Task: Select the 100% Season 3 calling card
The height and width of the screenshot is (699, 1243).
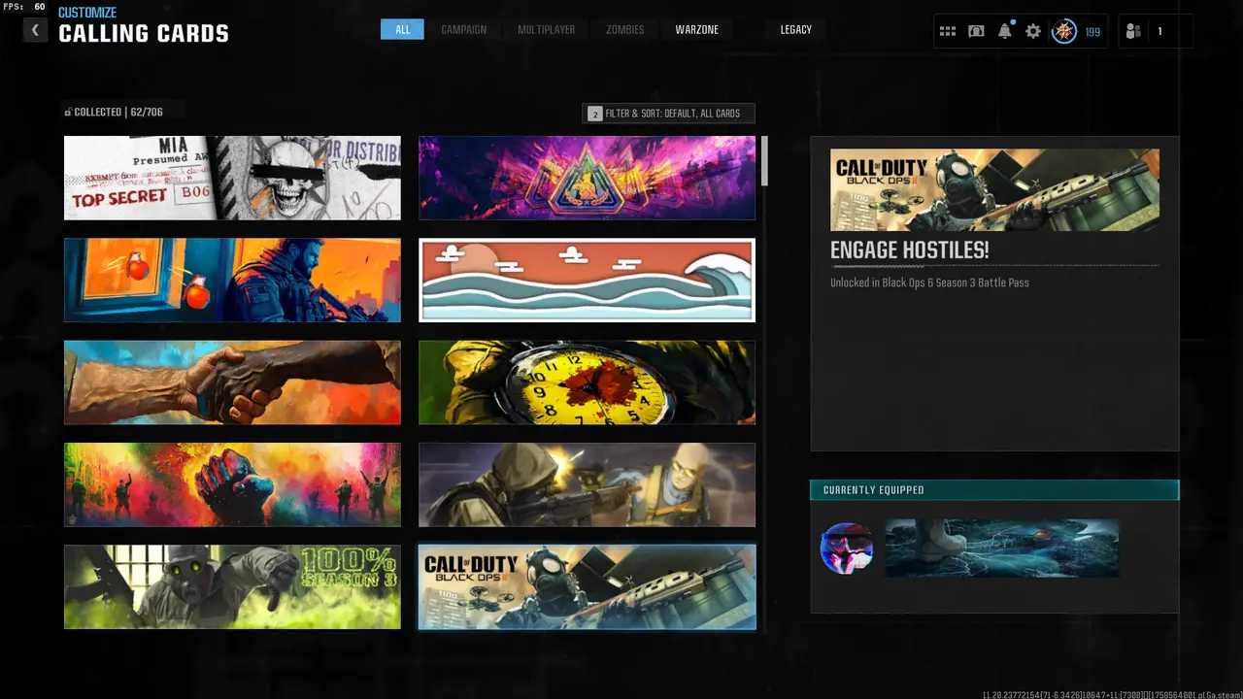Action: (x=232, y=586)
